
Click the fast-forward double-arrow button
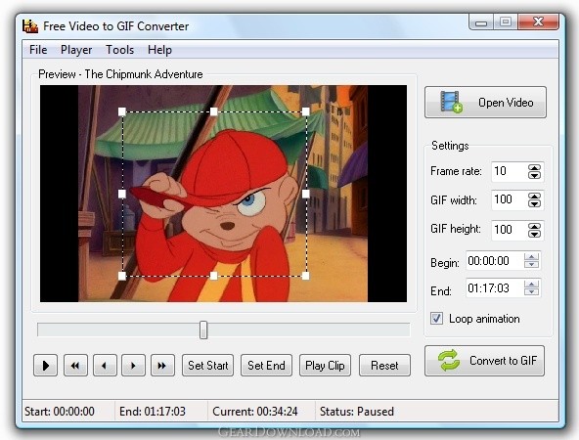coord(162,366)
